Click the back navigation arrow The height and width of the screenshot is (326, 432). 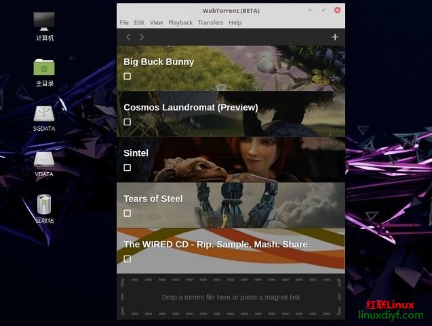pyautogui.click(x=128, y=37)
